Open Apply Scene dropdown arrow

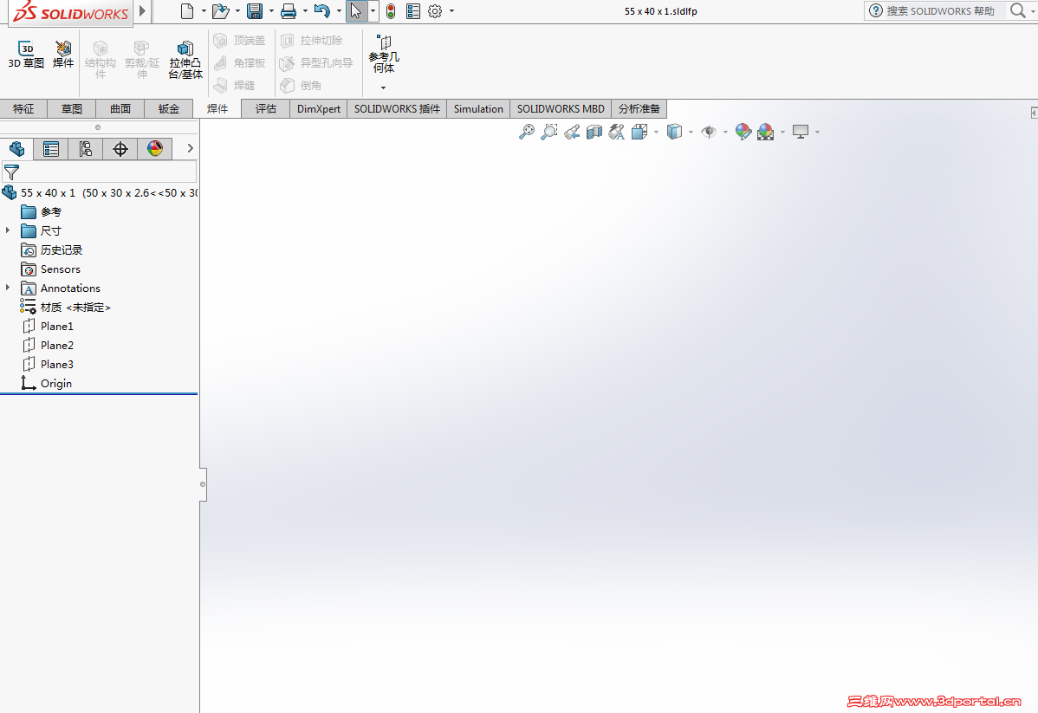click(x=782, y=133)
